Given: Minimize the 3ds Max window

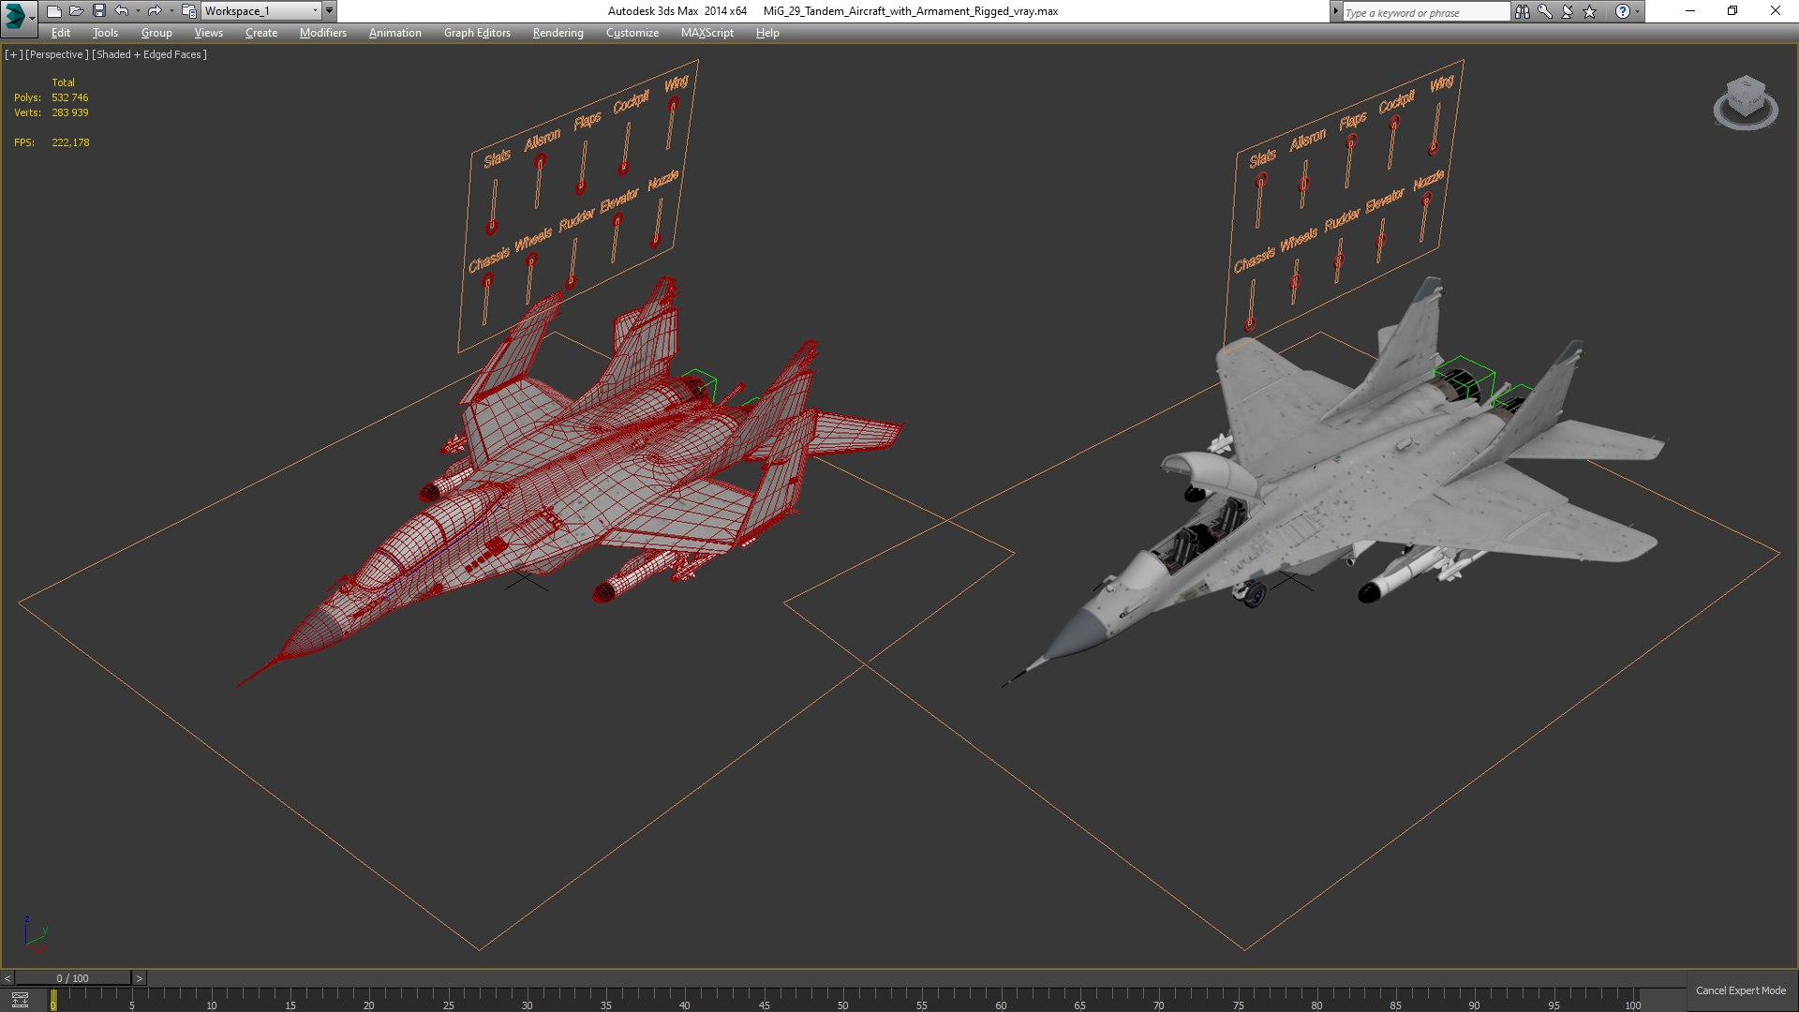Looking at the screenshot, I should point(1690,11).
